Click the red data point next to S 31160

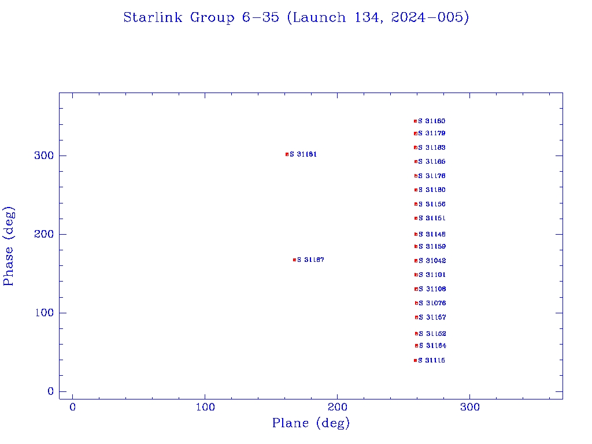pos(415,121)
